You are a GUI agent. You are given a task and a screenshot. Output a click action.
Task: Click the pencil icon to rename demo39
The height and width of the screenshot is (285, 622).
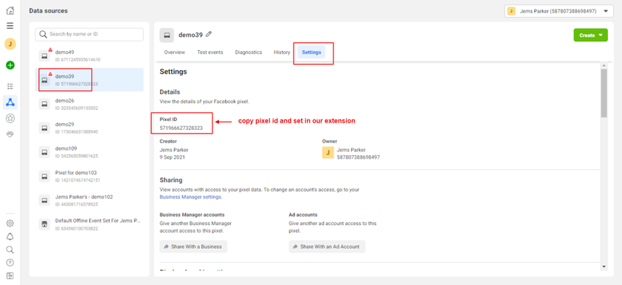click(209, 35)
